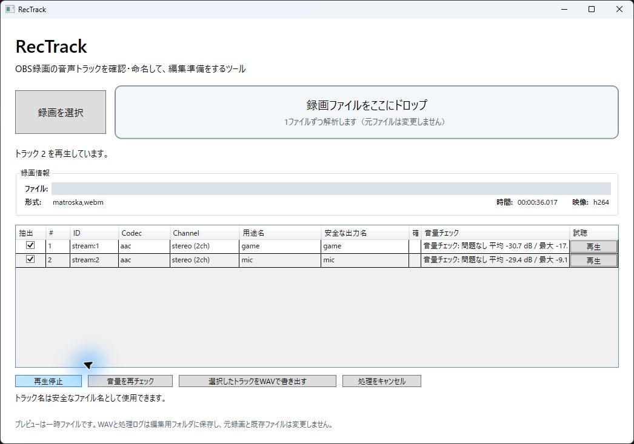Click the # column header
The image size is (634, 444).
click(x=58, y=233)
